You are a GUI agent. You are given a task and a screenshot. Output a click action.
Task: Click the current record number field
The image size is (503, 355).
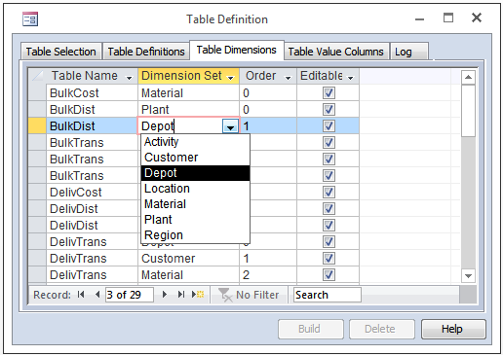click(129, 295)
